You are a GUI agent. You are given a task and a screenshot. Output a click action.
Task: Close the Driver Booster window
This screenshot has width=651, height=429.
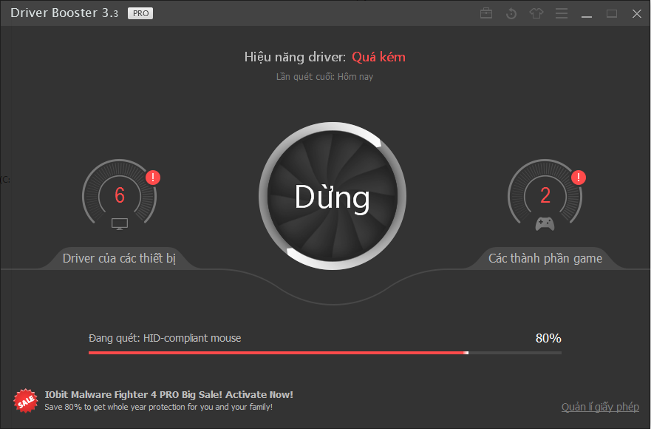tap(636, 13)
